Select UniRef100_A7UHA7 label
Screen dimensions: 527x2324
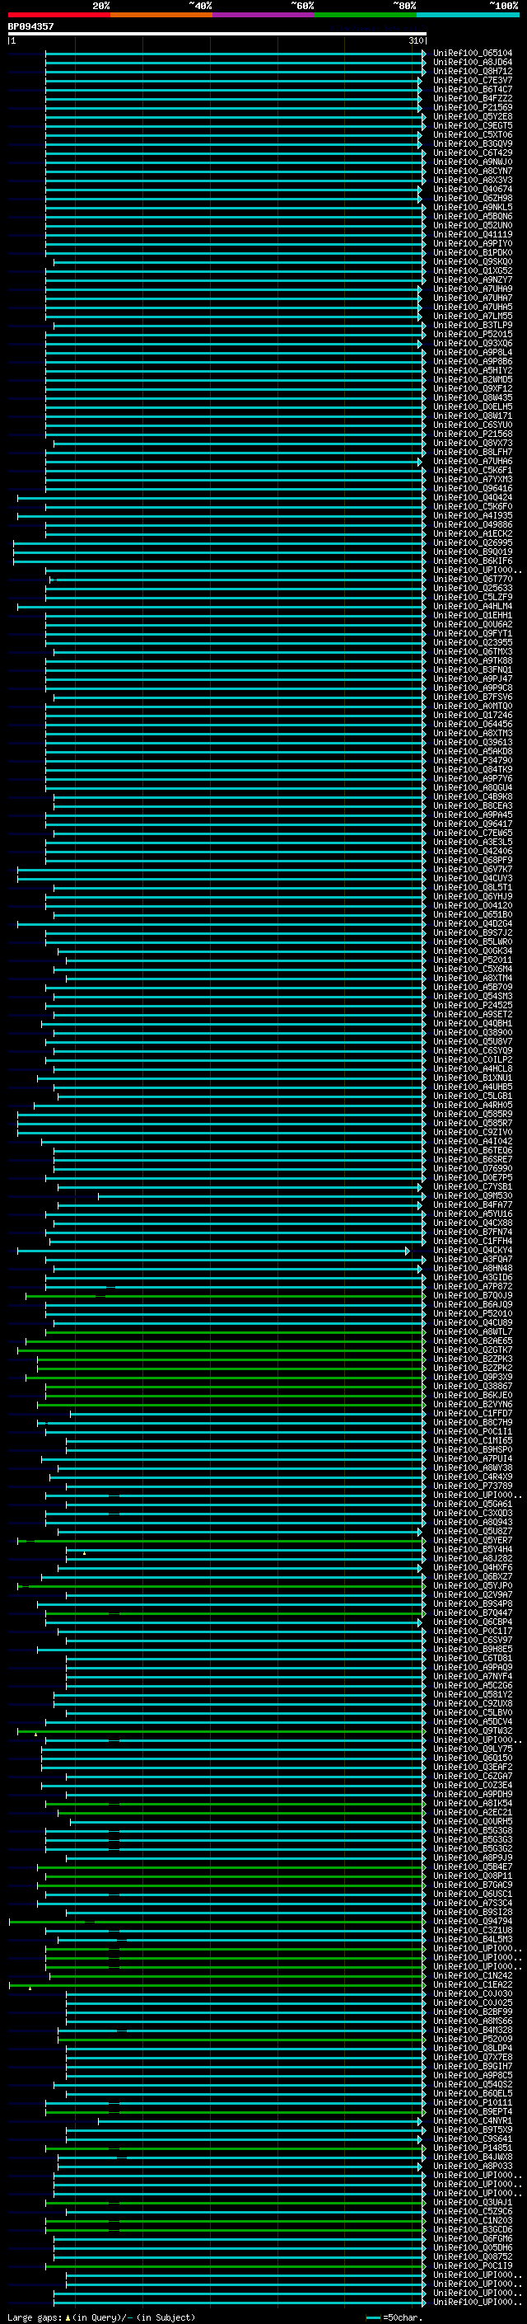pos(472,298)
